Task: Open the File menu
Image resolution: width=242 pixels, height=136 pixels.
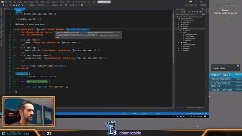Action: click(6, 2)
